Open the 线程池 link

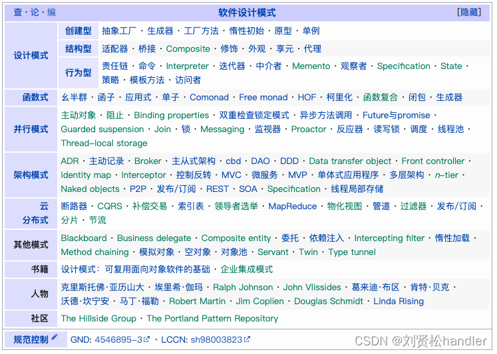[x=450, y=130]
